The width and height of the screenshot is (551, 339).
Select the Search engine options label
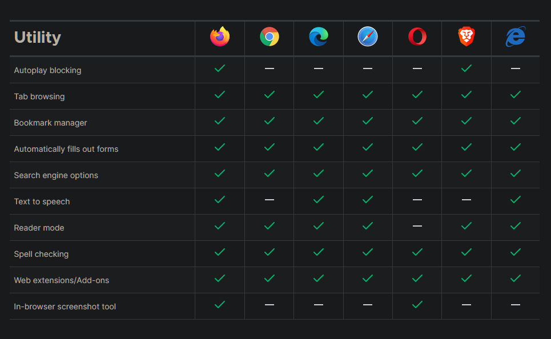pos(56,175)
